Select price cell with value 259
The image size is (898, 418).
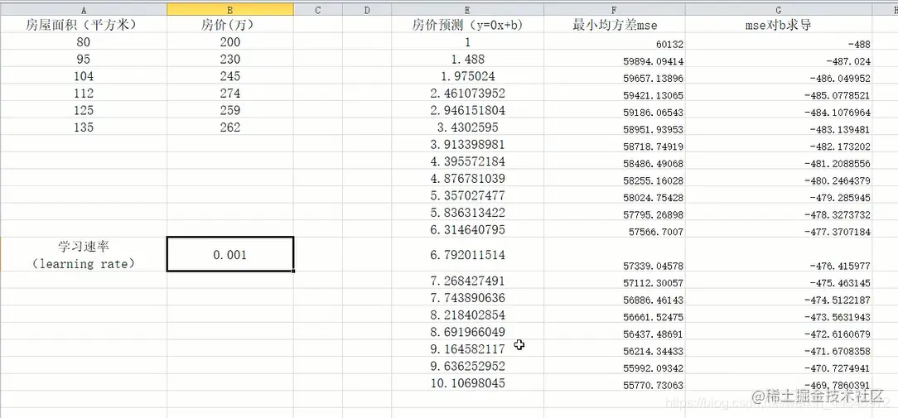[x=230, y=110]
